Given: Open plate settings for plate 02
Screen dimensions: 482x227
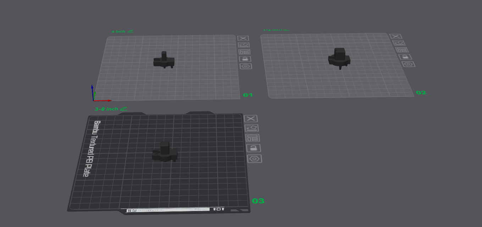Looking at the screenshot, I should point(408,64).
